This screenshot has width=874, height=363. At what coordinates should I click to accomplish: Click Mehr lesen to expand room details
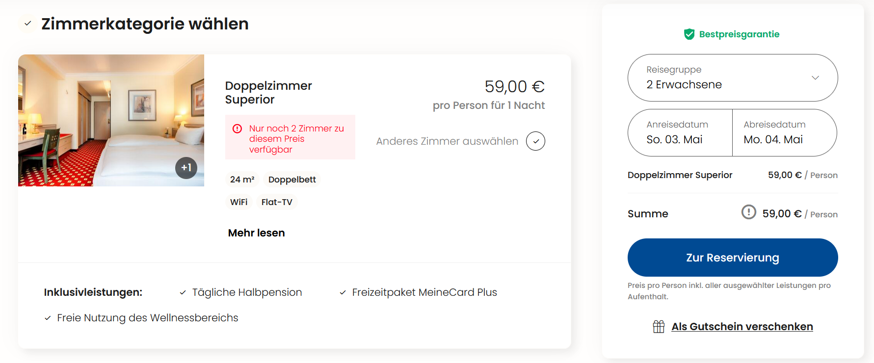[x=256, y=233]
